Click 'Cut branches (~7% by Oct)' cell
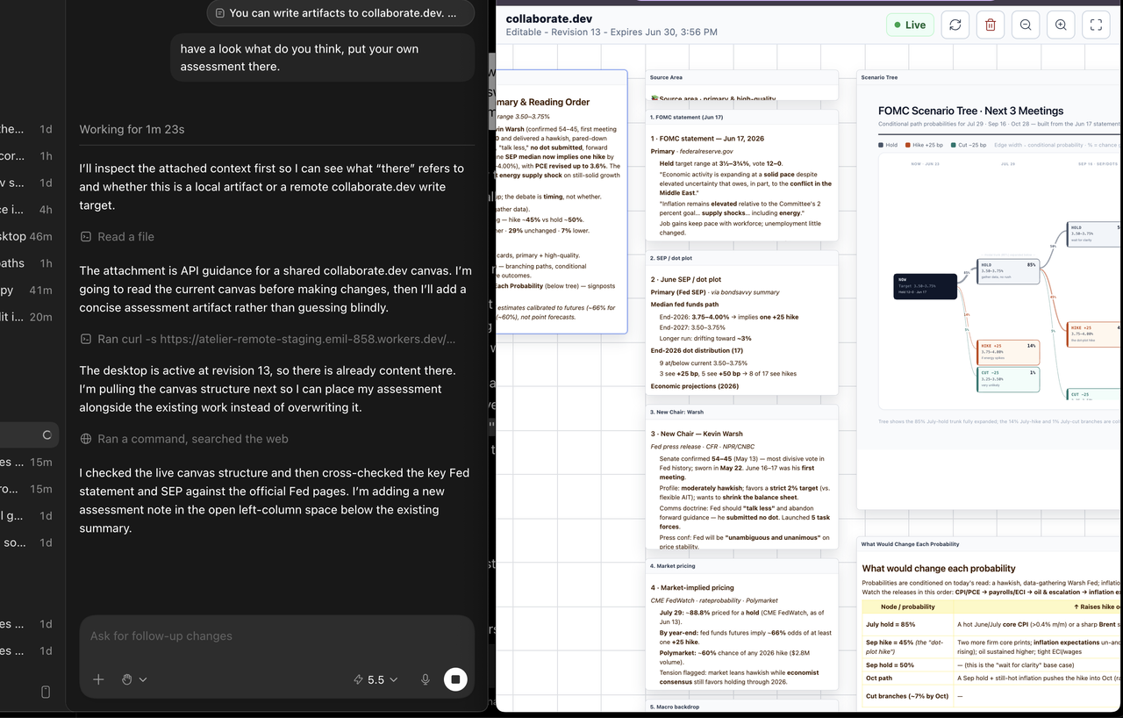This screenshot has height=718, width=1123. (907, 696)
